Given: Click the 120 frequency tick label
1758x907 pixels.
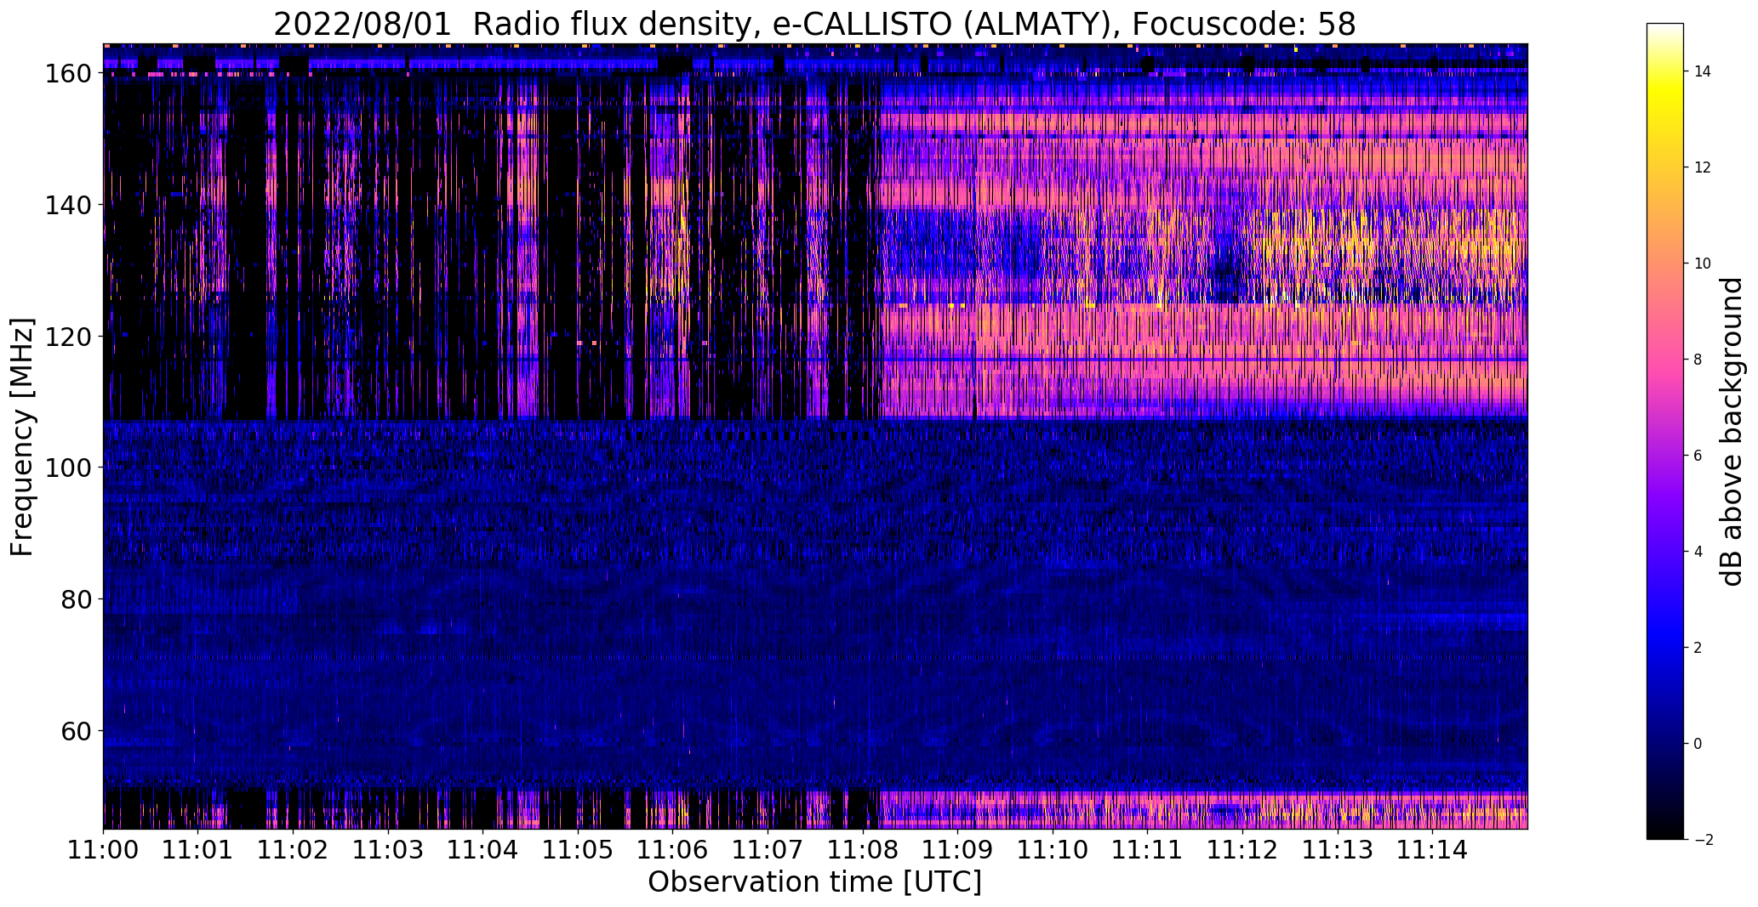Looking at the screenshot, I should (x=69, y=337).
